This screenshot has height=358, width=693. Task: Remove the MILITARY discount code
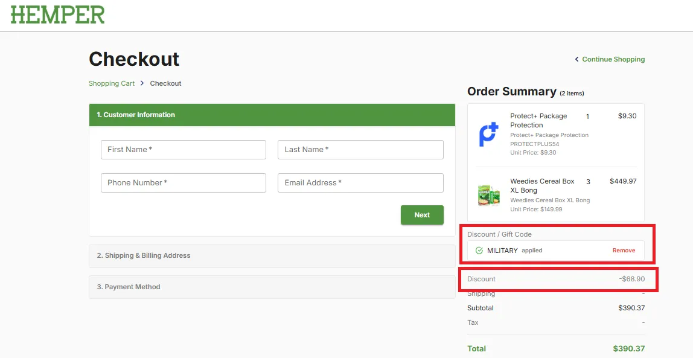click(x=624, y=251)
